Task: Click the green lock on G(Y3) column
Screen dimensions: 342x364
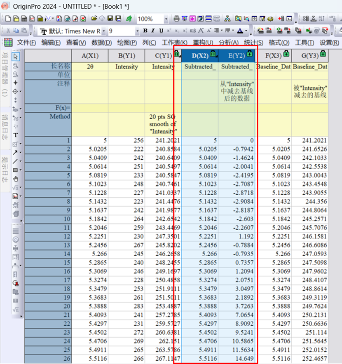Action: pos(323,54)
